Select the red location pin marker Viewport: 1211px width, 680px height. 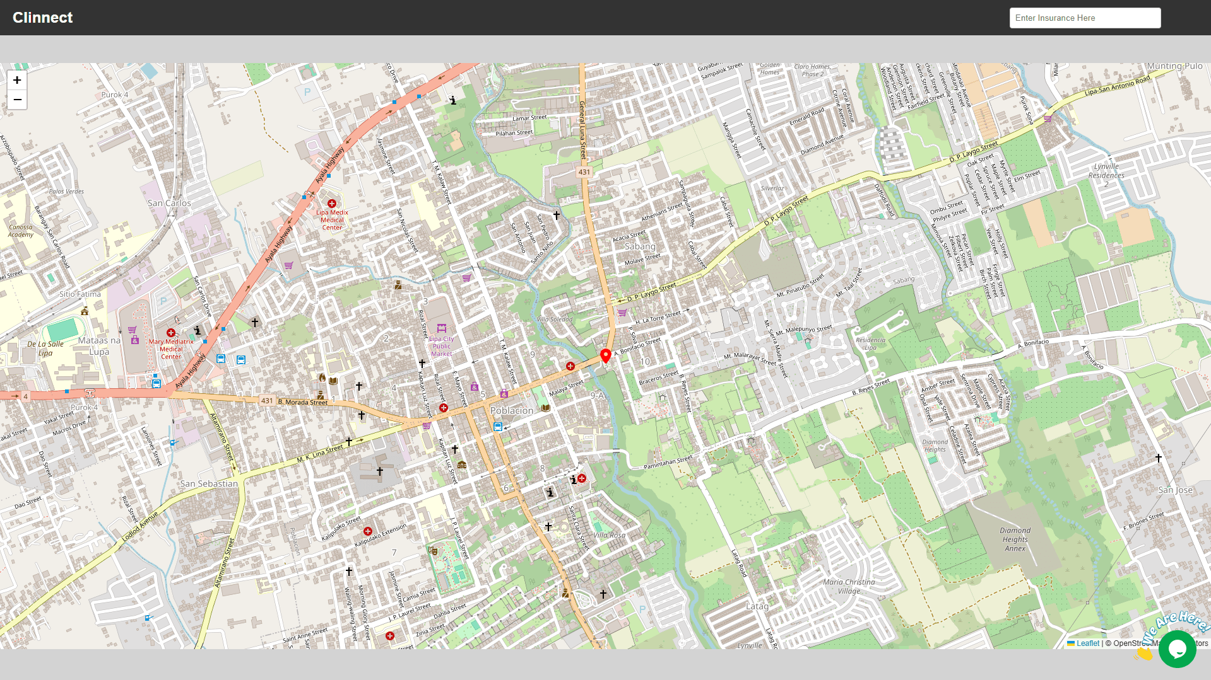(606, 356)
